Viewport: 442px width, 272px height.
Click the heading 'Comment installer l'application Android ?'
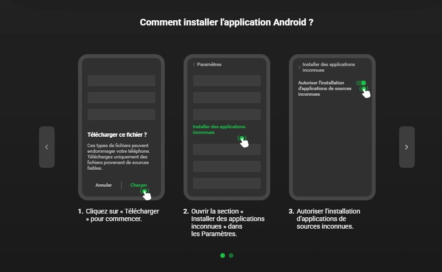(226, 22)
